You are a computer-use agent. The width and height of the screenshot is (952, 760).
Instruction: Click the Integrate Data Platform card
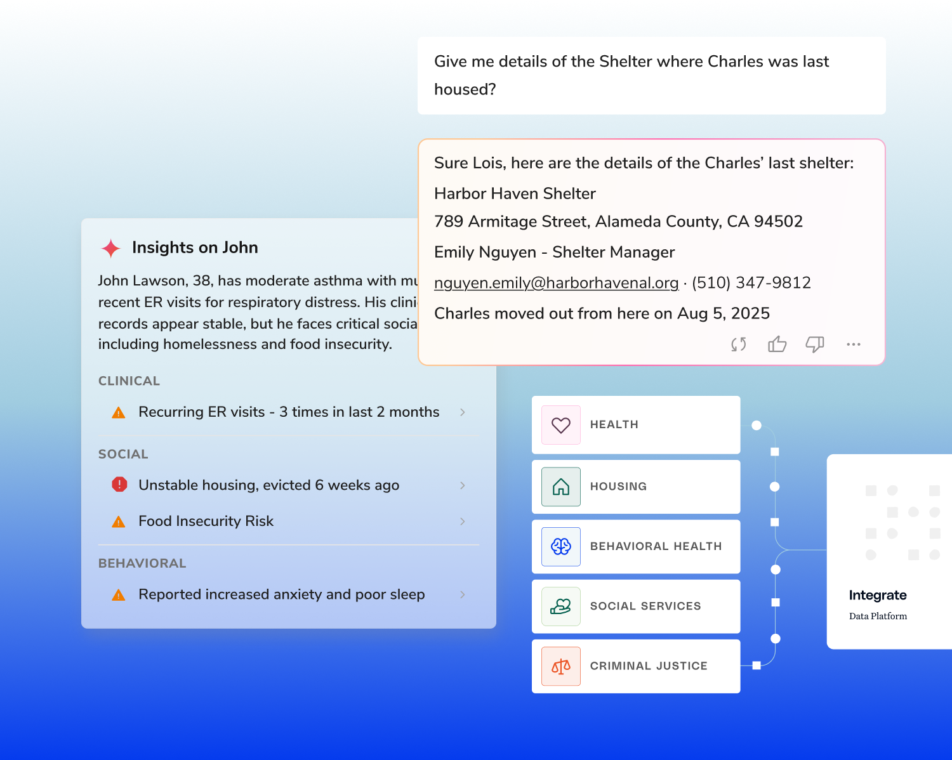(x=889, y=551)
